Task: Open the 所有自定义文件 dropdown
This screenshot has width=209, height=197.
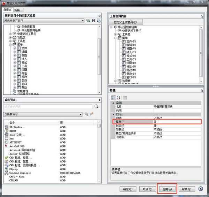Action: pos(83,21)
